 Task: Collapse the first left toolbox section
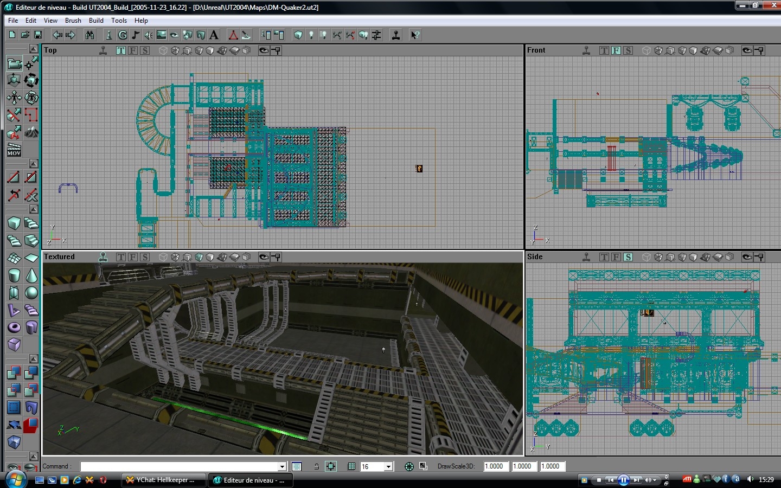point(33,49)
